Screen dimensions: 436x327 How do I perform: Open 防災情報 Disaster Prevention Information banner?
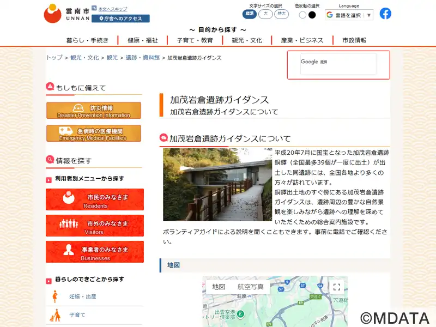[94, 111]
